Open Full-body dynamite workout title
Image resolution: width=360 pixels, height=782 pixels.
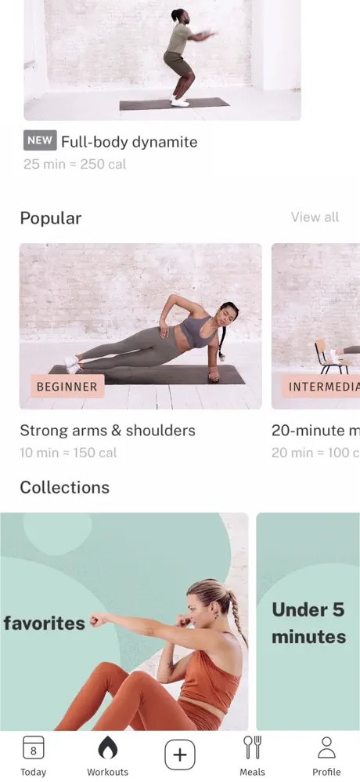click(x=129, y=142)
